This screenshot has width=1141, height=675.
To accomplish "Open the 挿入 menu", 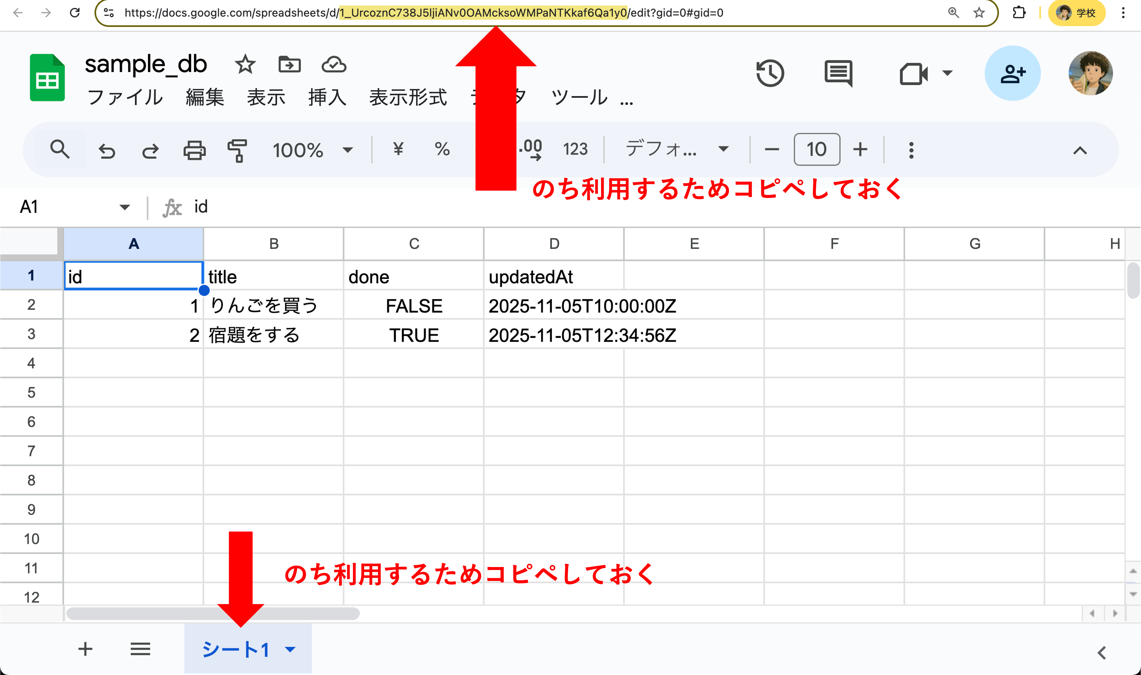I will point(327,97).
